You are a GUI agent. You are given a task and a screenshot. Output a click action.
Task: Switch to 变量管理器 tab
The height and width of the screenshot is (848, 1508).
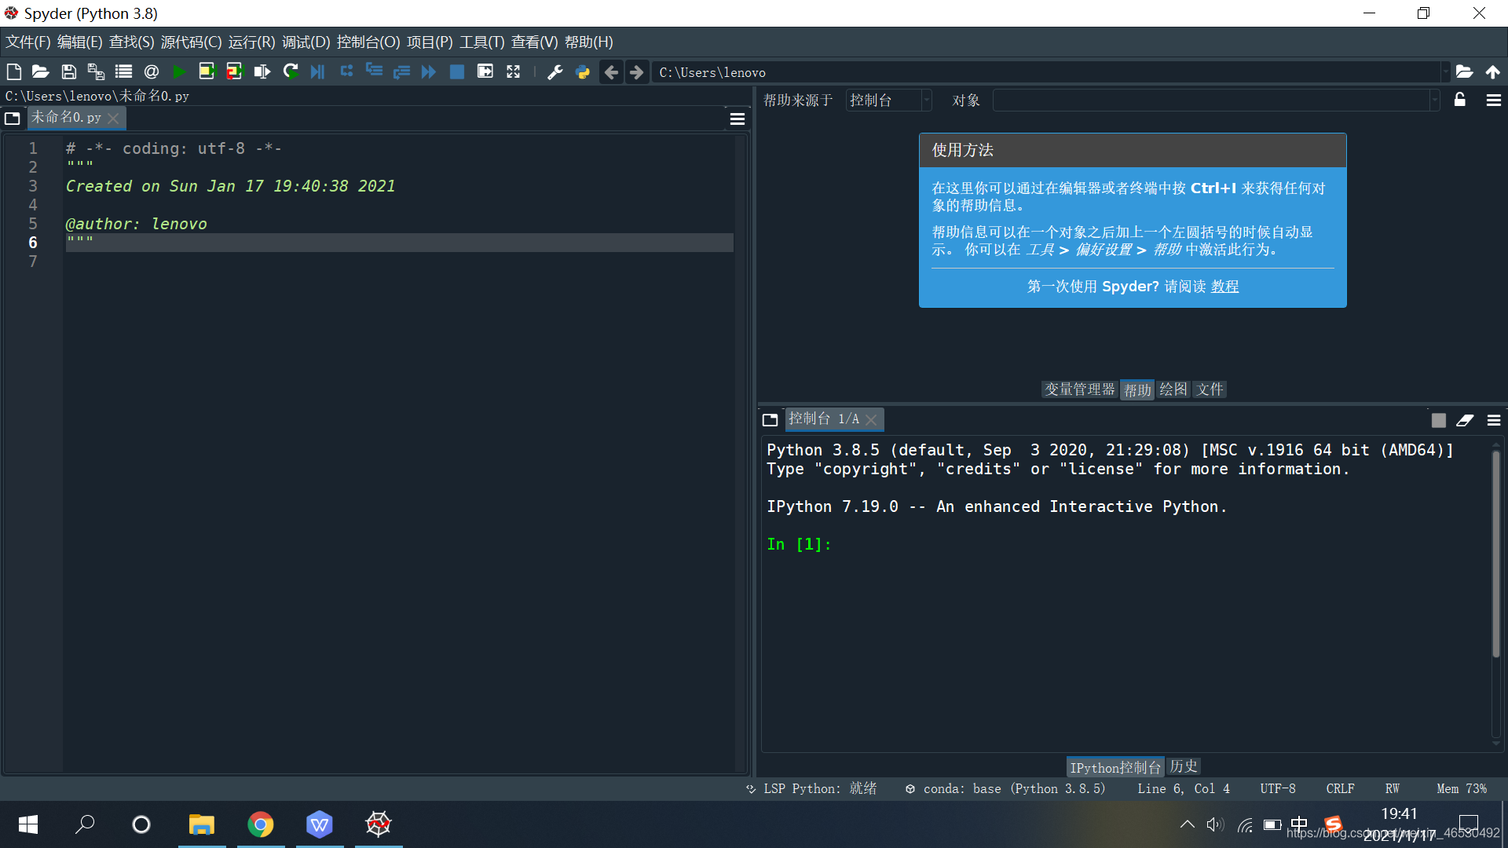pos(1080,389)
